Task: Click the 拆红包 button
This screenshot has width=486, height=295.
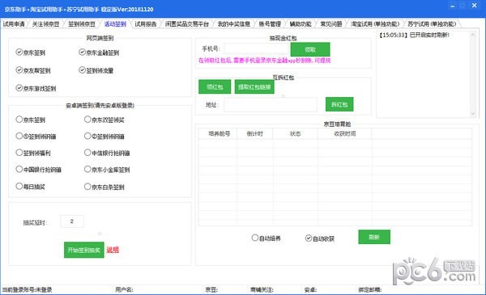Action: point(339,104)
